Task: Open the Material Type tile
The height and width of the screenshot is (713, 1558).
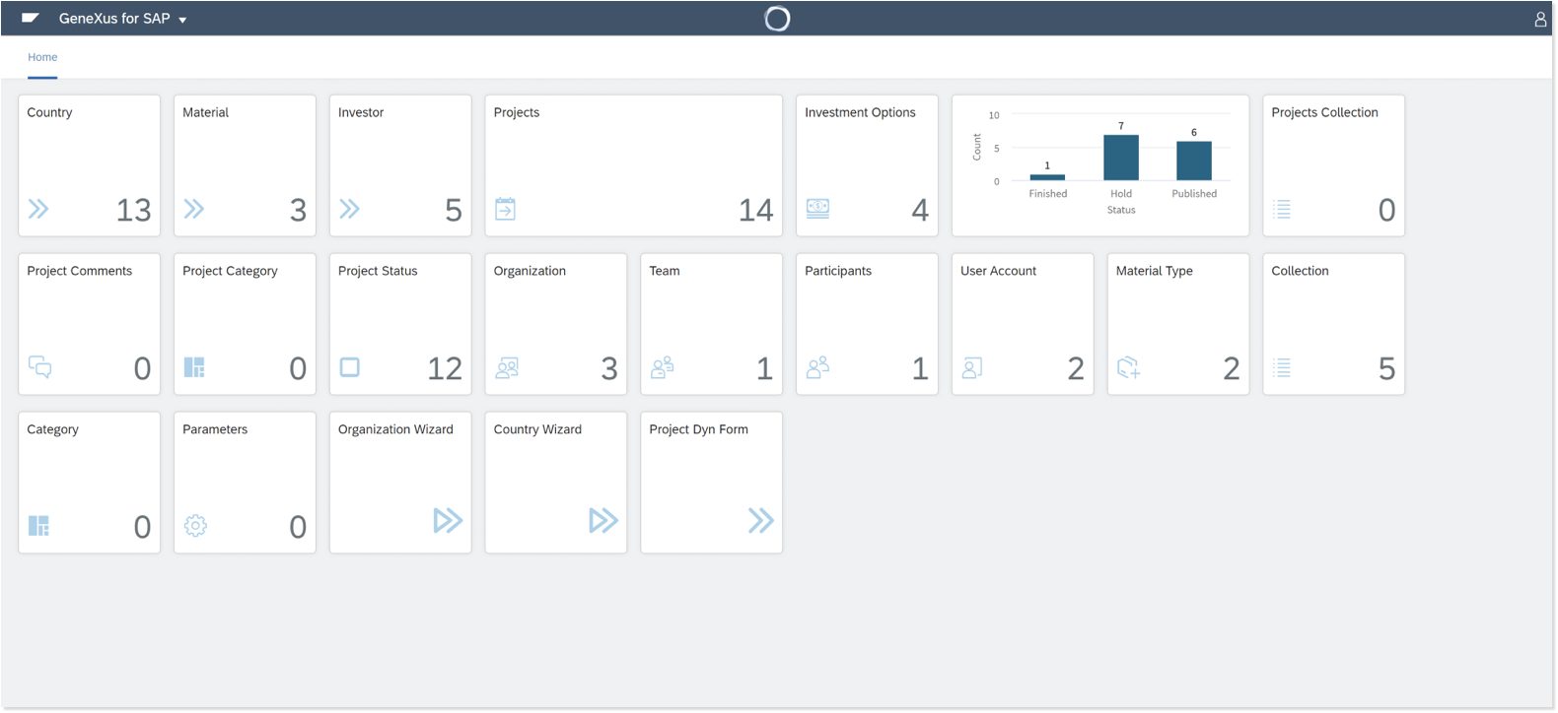Action: 1177,324
